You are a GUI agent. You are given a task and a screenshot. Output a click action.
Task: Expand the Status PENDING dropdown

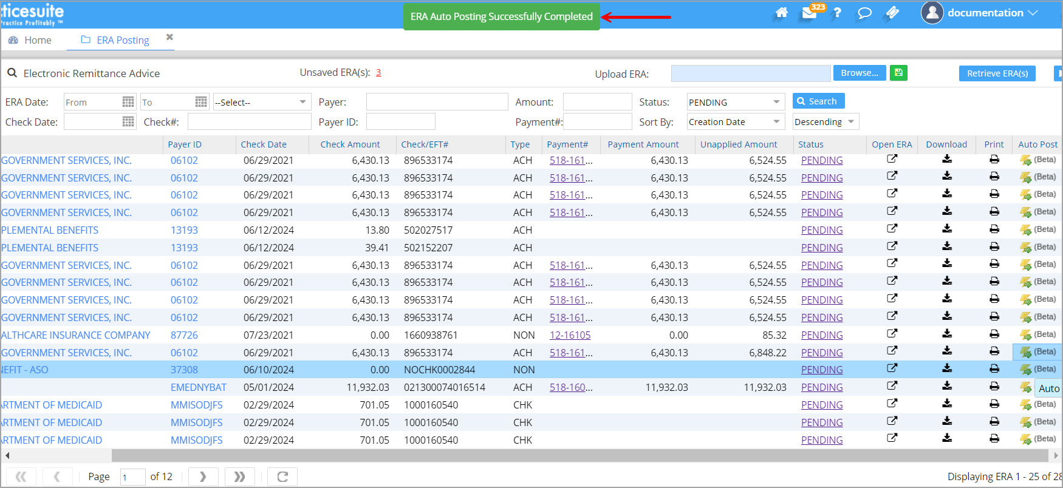776,102
